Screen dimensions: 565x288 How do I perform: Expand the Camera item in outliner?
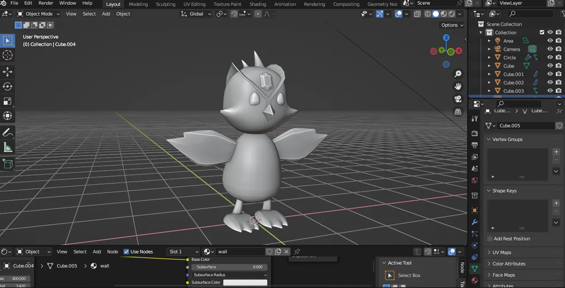tap(489, 49)
